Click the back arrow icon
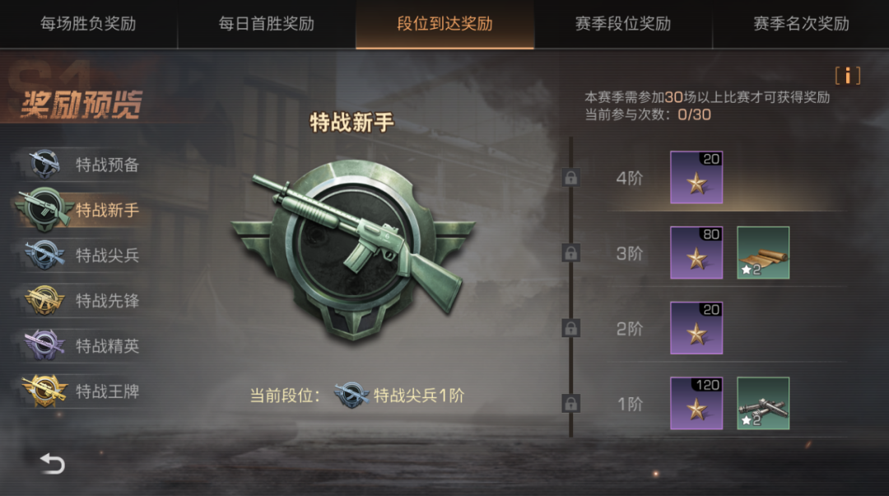Image resolution: width=889 pixels, height=496 pixels. point(52,464)
